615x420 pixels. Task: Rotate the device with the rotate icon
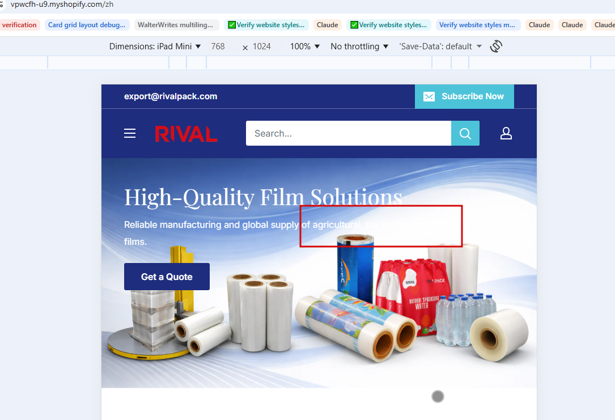coord(496,46)
